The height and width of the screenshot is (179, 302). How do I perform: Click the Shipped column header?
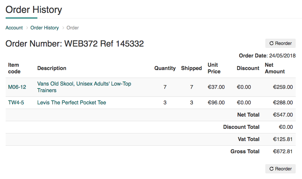click(191, 68)
